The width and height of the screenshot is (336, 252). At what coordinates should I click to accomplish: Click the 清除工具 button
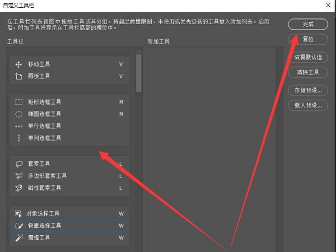308,72
